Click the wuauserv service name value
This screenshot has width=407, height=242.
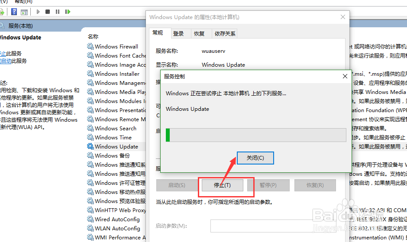click(x=213, y=51)
